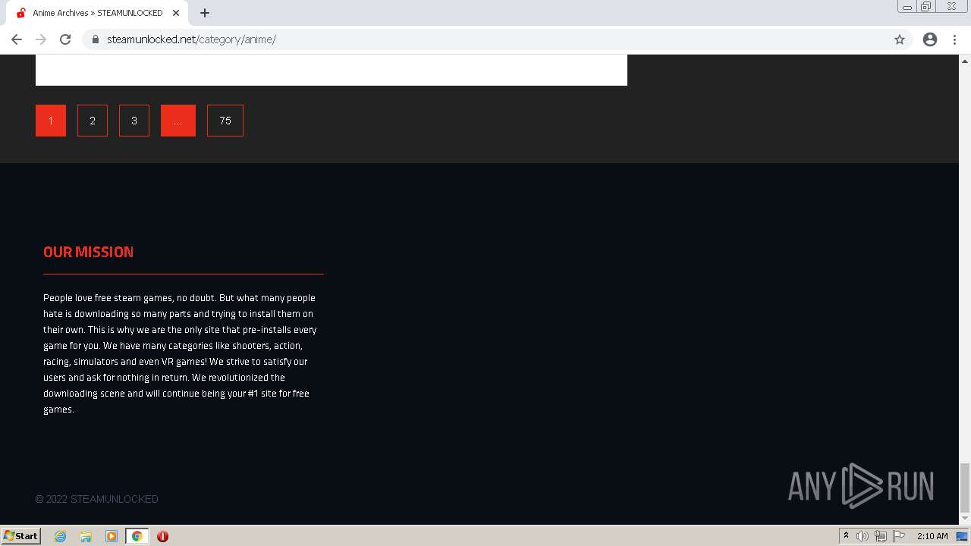
Task: Open the Chrome profile menu
Action: coord(930,39)
